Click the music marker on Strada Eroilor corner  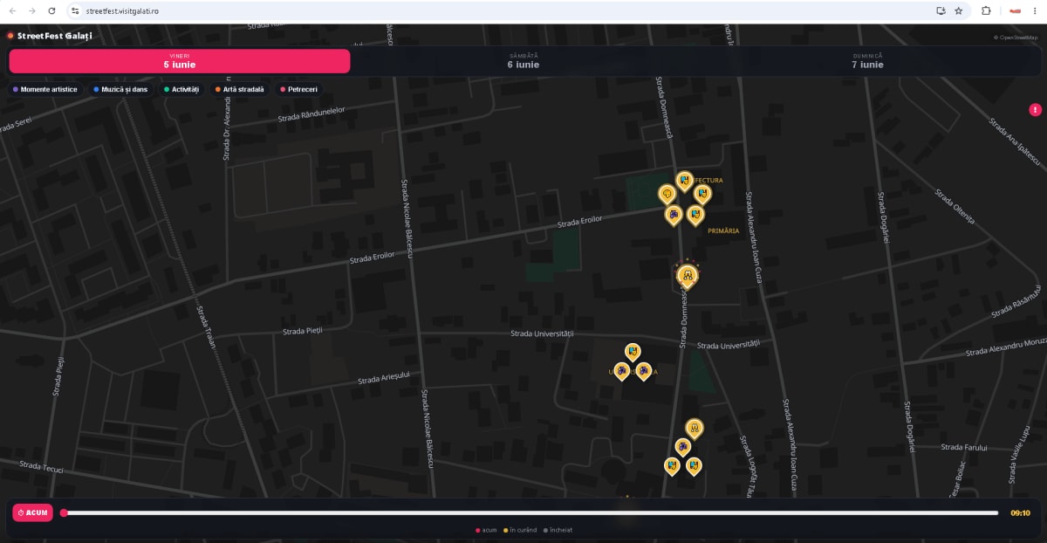coord(674,215)
